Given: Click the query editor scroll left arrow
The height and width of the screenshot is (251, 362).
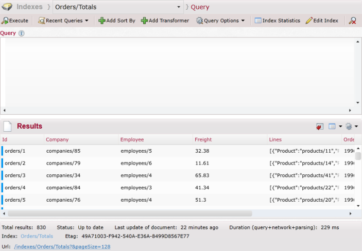Looking at the screenshot, I should (x=4, y=110).
